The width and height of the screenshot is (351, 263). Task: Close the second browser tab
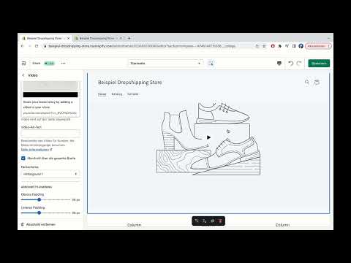pyautogui.click(x=121, y=38)
